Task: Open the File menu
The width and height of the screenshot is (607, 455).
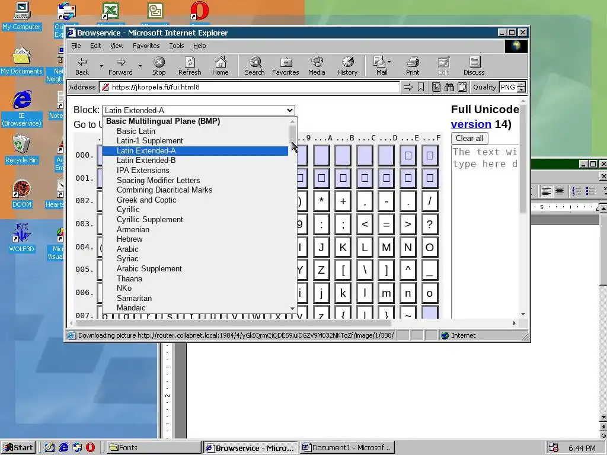Action: coord(76,46)
